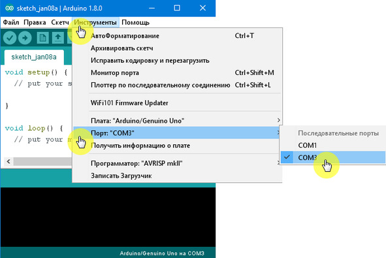The height and width of the screenshot is (258, 386).
Task: Close the Arduino window
Action: pos(202,8)
